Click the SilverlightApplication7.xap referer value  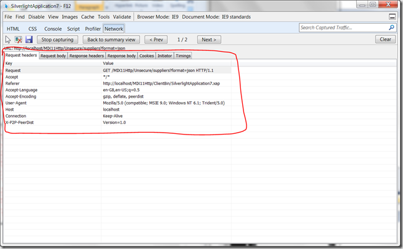tap(161, 83)
